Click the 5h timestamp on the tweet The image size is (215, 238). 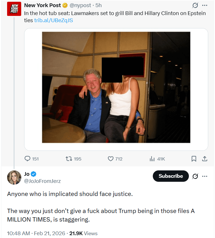coord(99,5)
